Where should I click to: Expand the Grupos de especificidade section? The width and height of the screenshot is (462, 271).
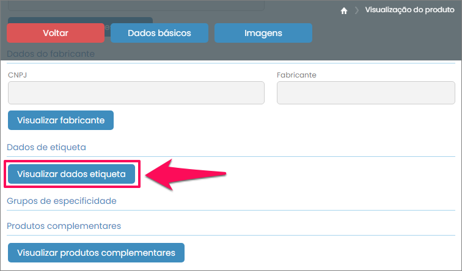coord(62,200)
